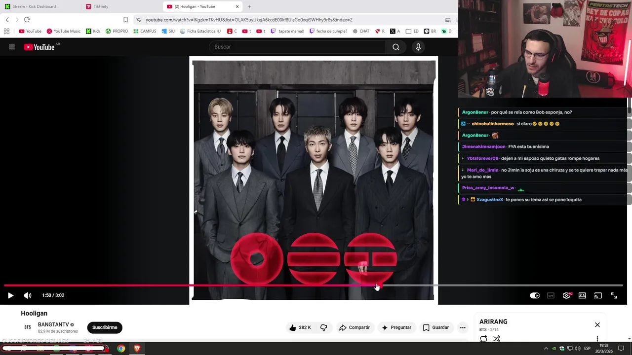Open the Preguntar AI button
The width and height of the screenshot is (632, 355).
pyautogui.click(x=396, y=327)
